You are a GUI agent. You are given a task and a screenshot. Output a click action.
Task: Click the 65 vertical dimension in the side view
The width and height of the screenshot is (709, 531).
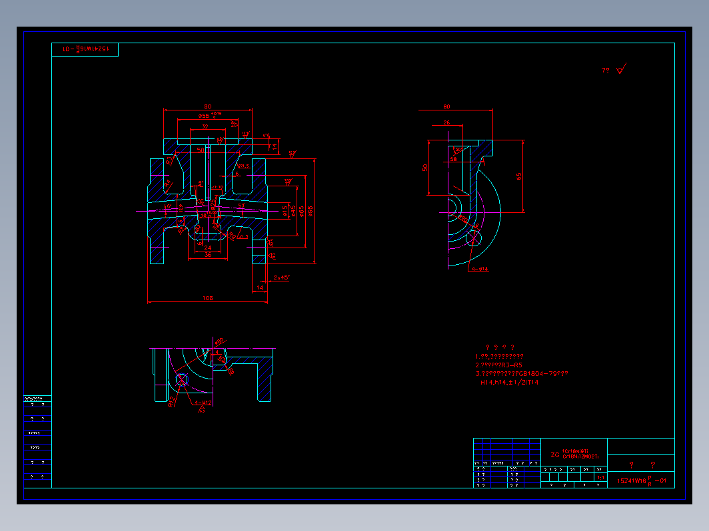click(x=519, y=176)
